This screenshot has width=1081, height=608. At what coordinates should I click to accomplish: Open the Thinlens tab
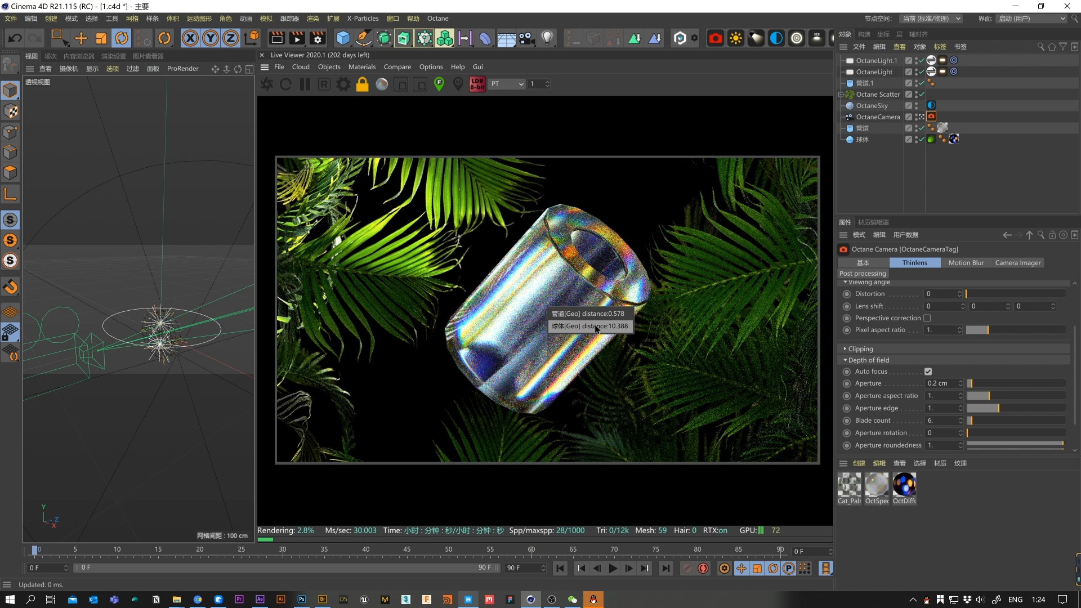[915, 262]
